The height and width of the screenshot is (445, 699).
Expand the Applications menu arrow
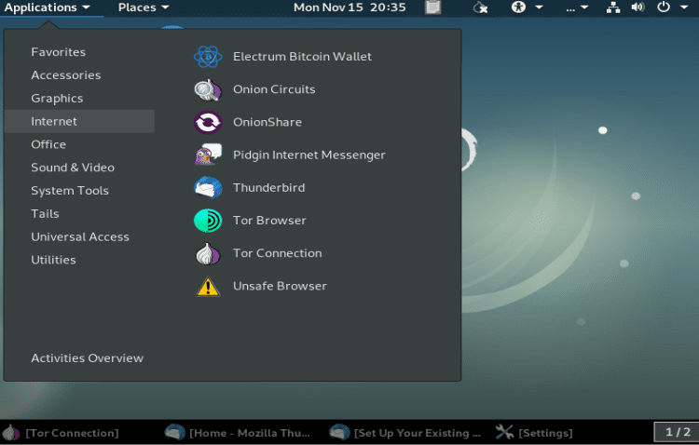click(86, 7)
